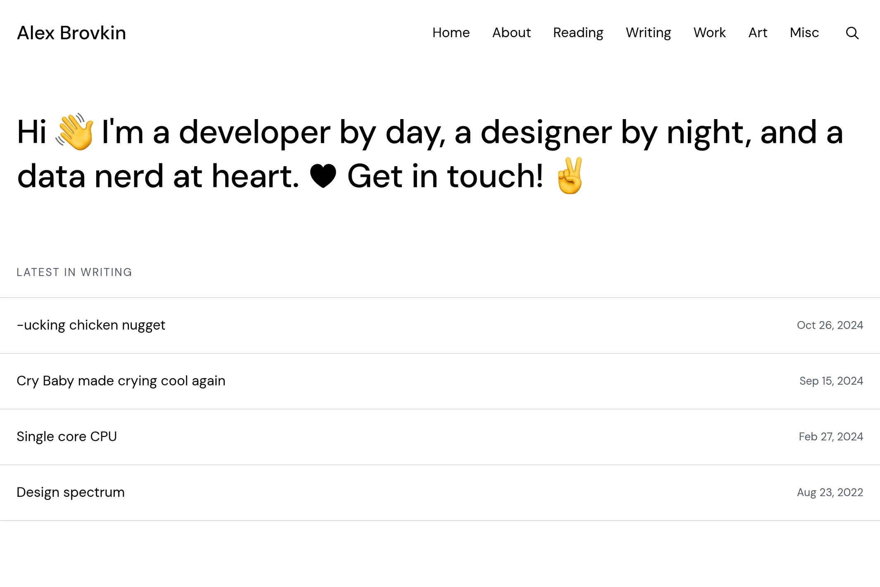Click the Alex Brovkin site title
This screenshot has height=587, width=880.
(x=71, y=33)
